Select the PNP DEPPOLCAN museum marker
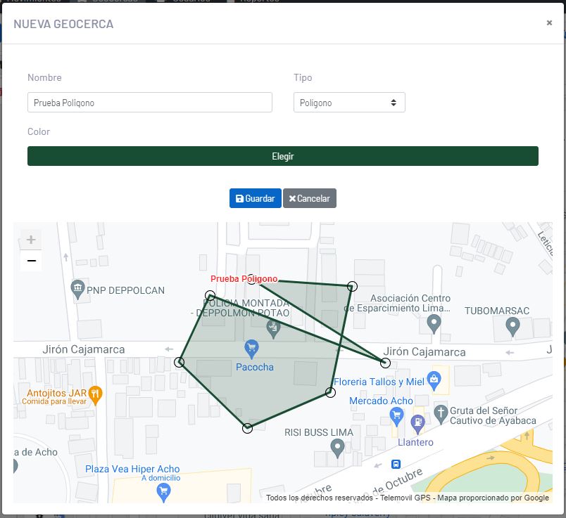Screen dimensions: 566x518 pyautogui.click(x=77, y=290)
